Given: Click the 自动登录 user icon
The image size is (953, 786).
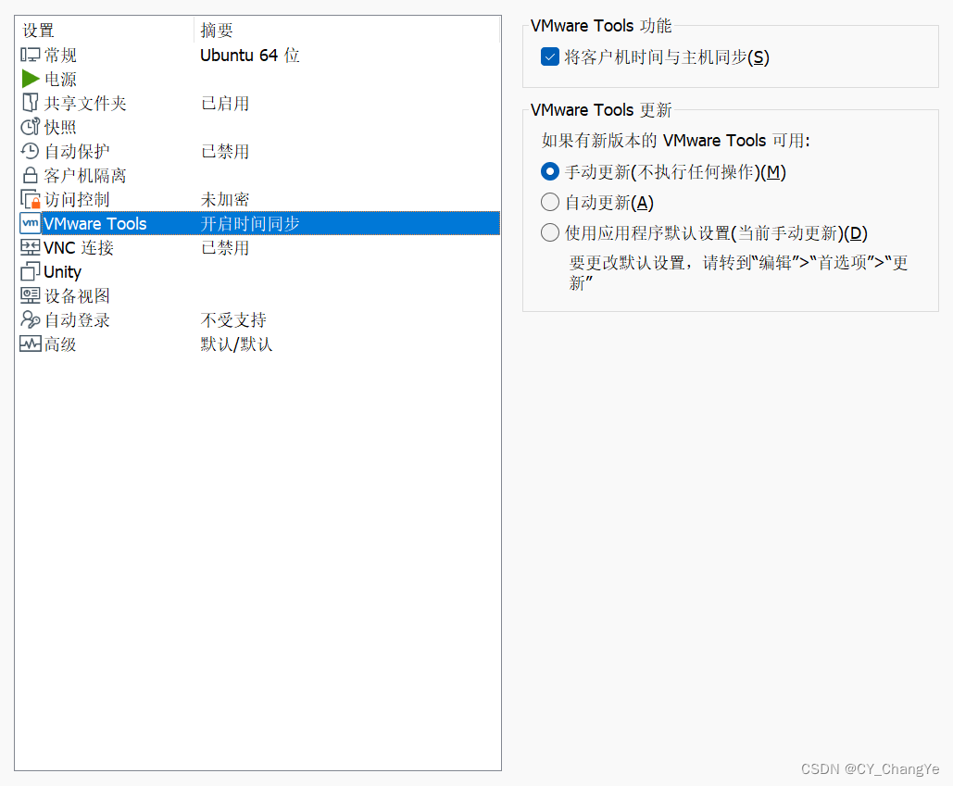Looking at the screenshot, I should 31,319.
